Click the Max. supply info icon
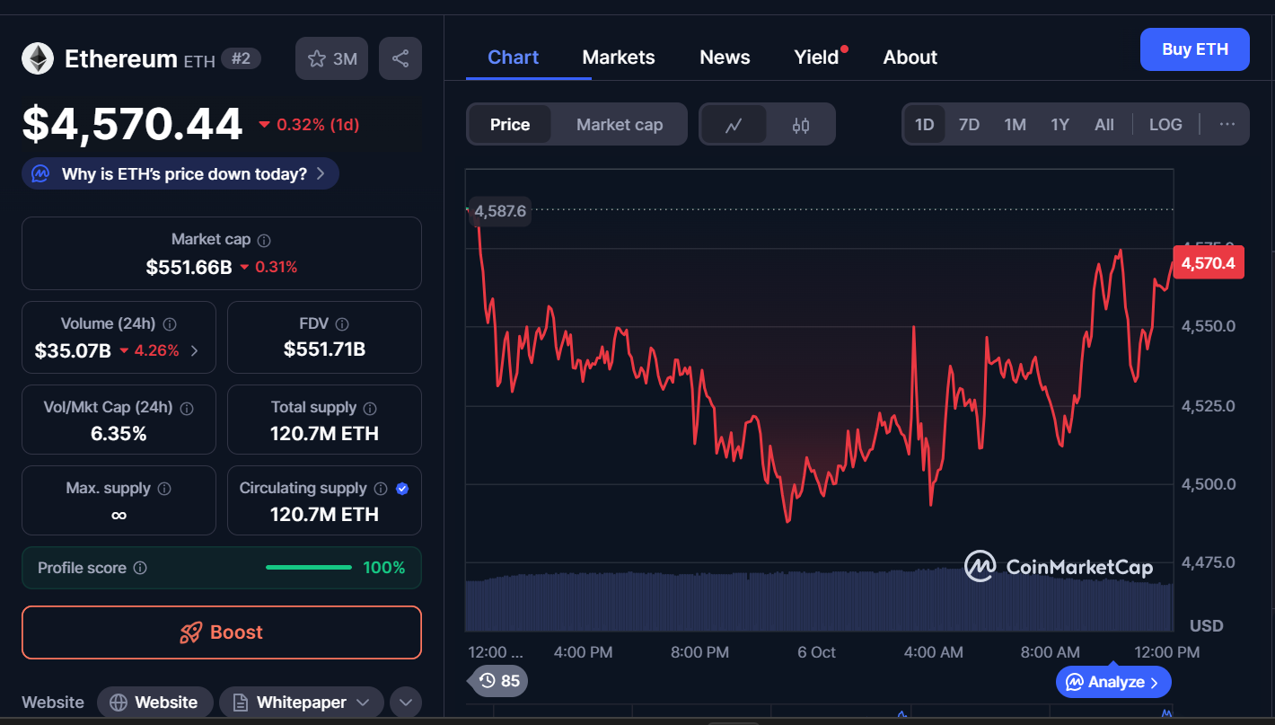 (x=164, y=489)
